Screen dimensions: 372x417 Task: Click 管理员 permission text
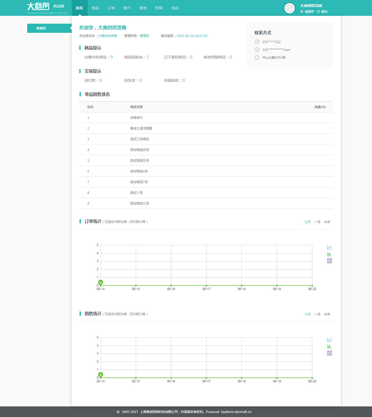[x=145, y=36]
